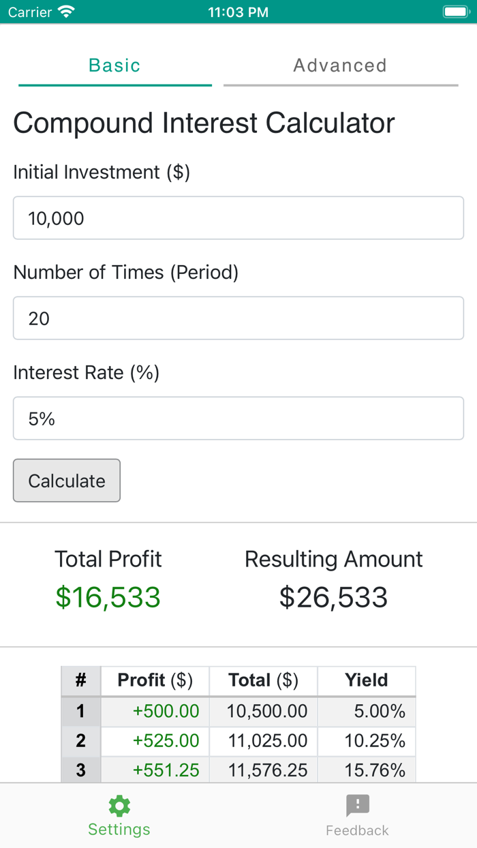Open the Settings tab at the bottom
This screenshot has width=477, height=848.
[119, 815]
